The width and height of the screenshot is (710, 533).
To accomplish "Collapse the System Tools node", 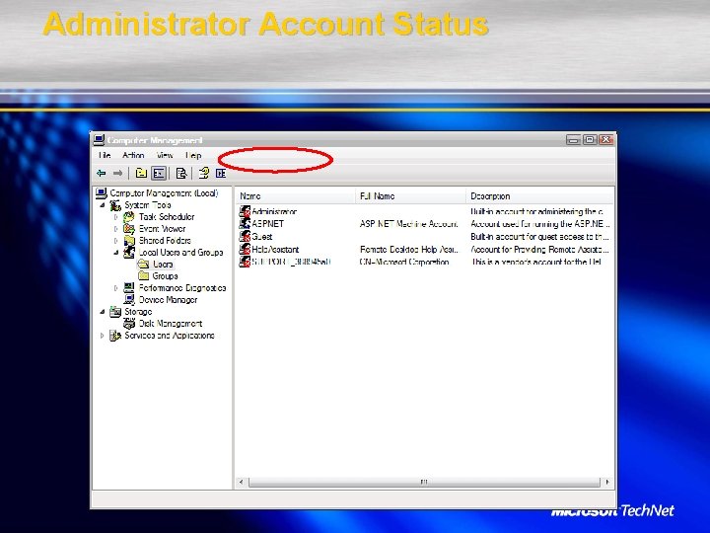I will 103,205.
